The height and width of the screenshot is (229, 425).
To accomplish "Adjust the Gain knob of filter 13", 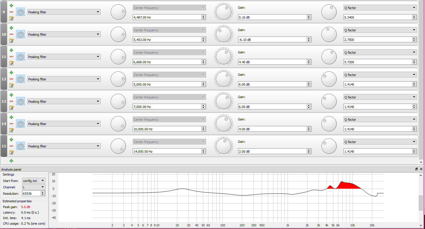I will tap(223, 101).
